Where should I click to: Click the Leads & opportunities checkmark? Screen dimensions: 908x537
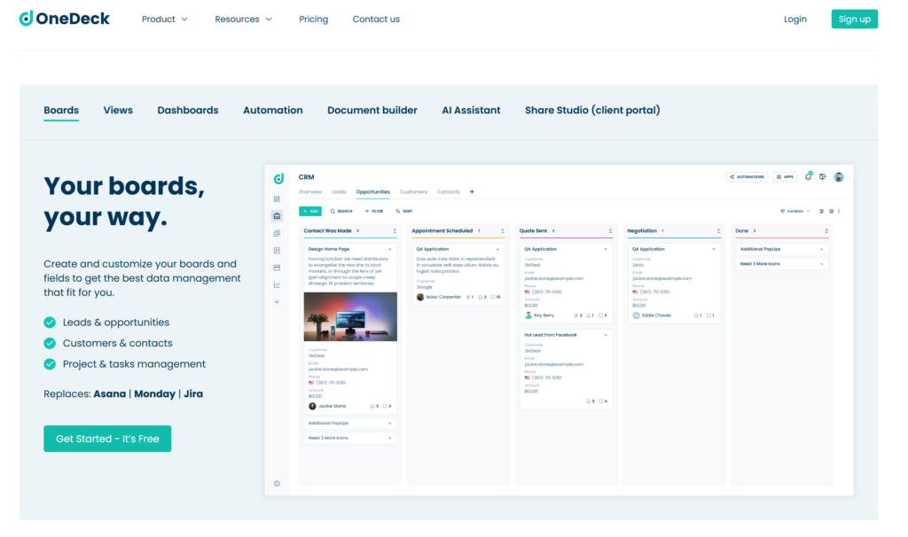click(50, 323)
